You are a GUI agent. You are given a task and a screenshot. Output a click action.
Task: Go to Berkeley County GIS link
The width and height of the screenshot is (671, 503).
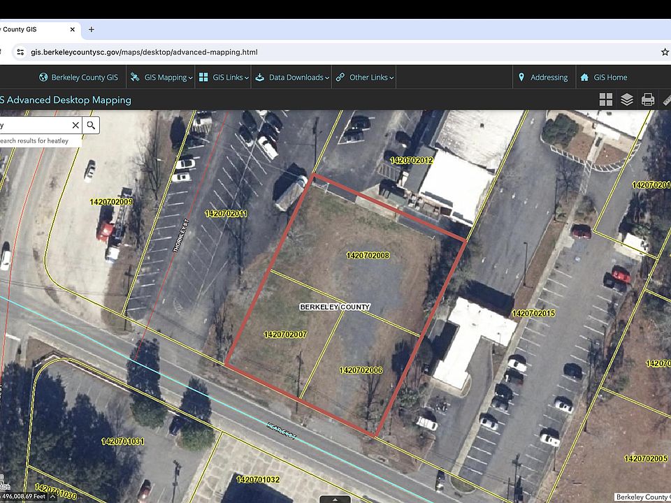[x=78, y=78]
